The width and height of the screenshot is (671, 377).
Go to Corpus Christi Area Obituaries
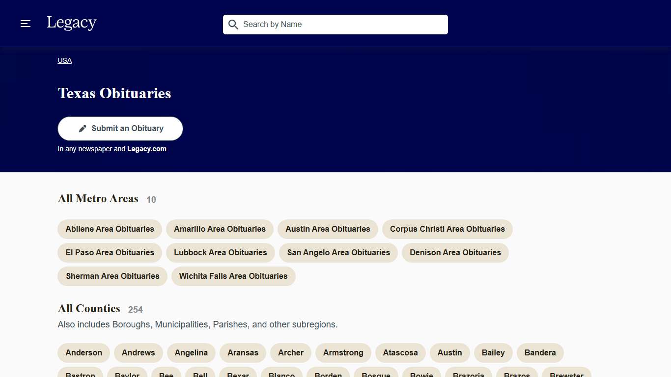click(447, 229)
